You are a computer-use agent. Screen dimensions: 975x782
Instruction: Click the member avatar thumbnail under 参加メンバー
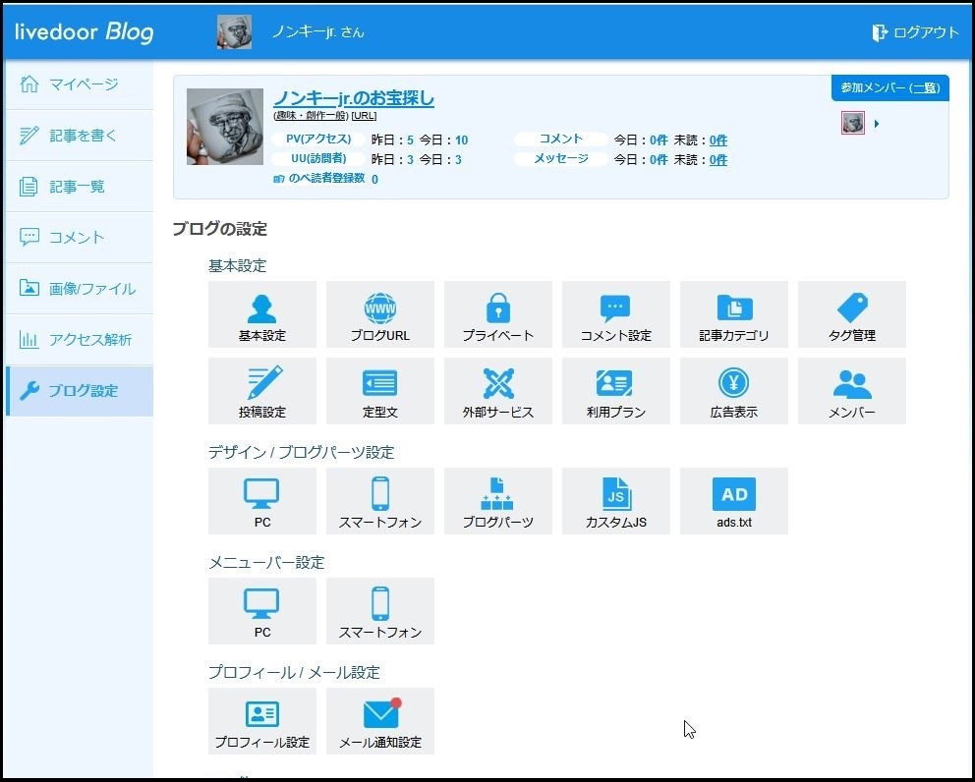pos(852,123)
